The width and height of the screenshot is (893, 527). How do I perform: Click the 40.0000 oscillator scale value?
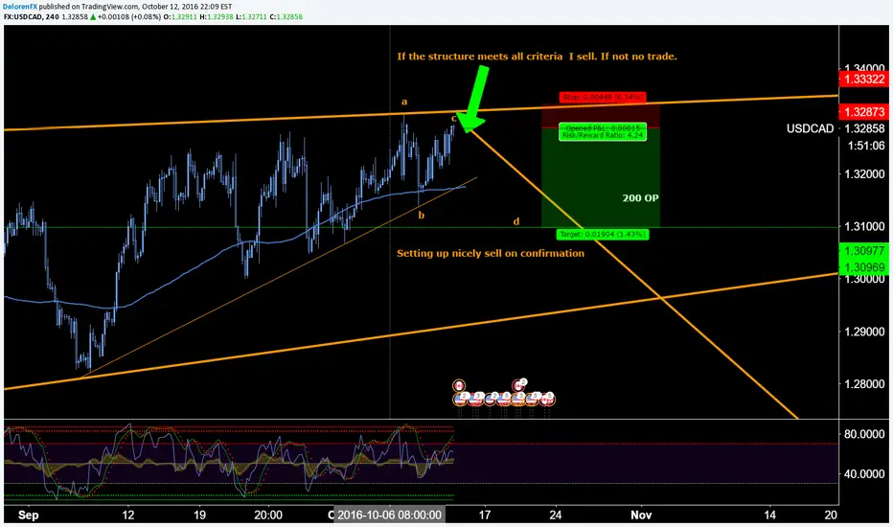point(864,474)
